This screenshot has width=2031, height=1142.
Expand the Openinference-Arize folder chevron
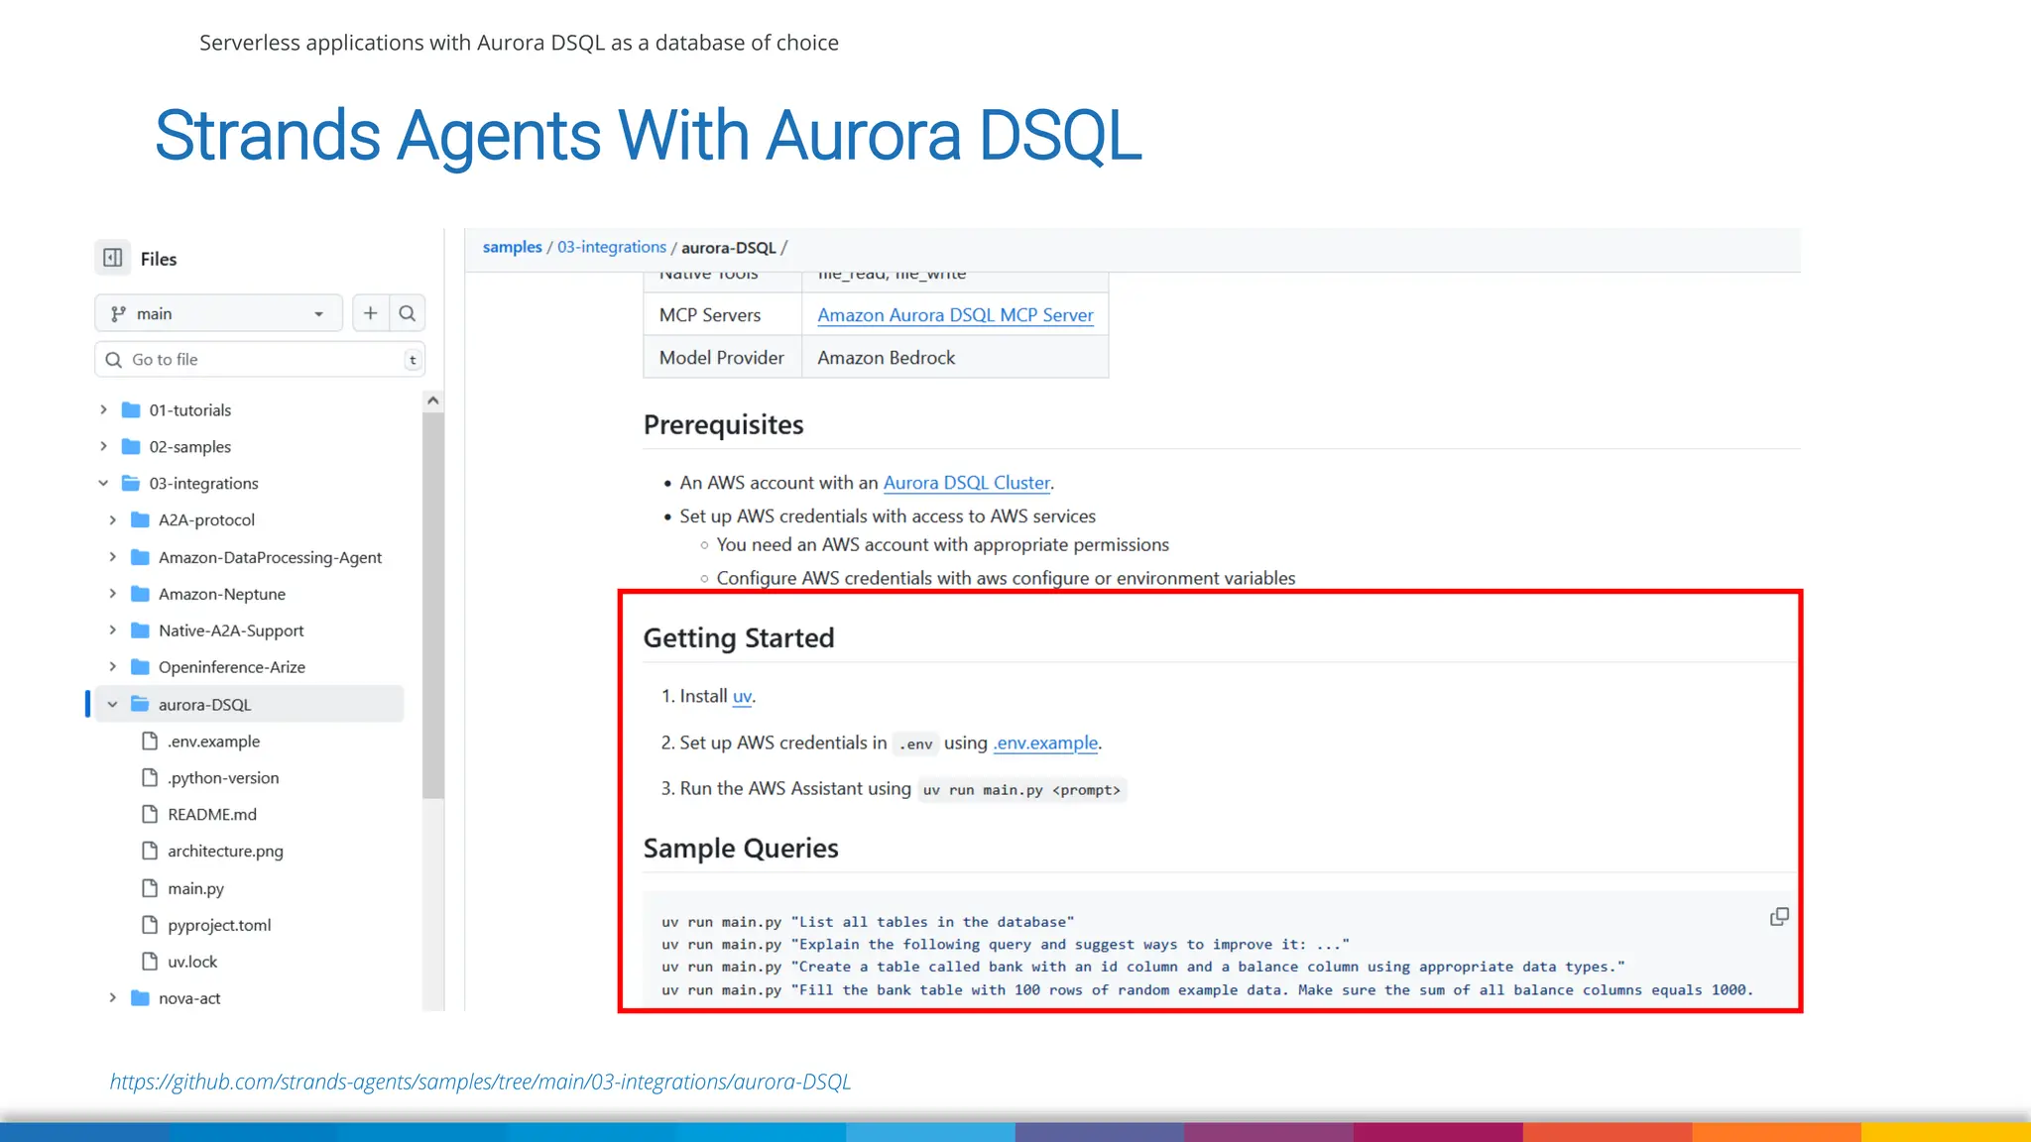coord(112,667)
